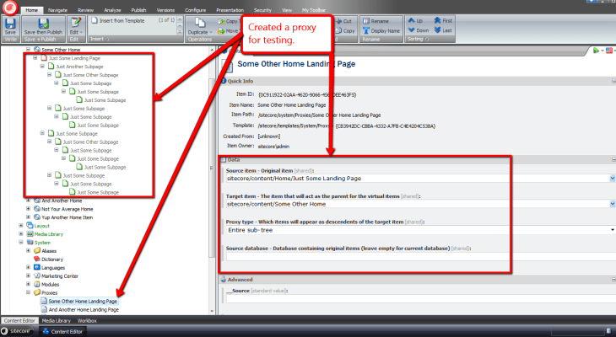Collapse the Quick Info section
Image resolution: width=616 pixels, height=337 pixels.
coord(223,81)
